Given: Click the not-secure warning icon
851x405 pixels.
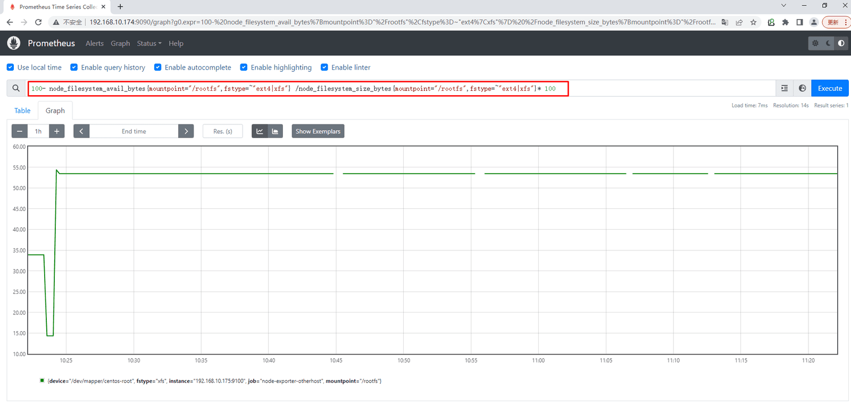Looking at the screenshot, I should click(56, 22).
